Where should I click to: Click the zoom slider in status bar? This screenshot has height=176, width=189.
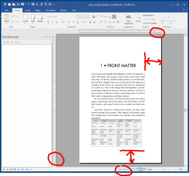pos(164,169)
